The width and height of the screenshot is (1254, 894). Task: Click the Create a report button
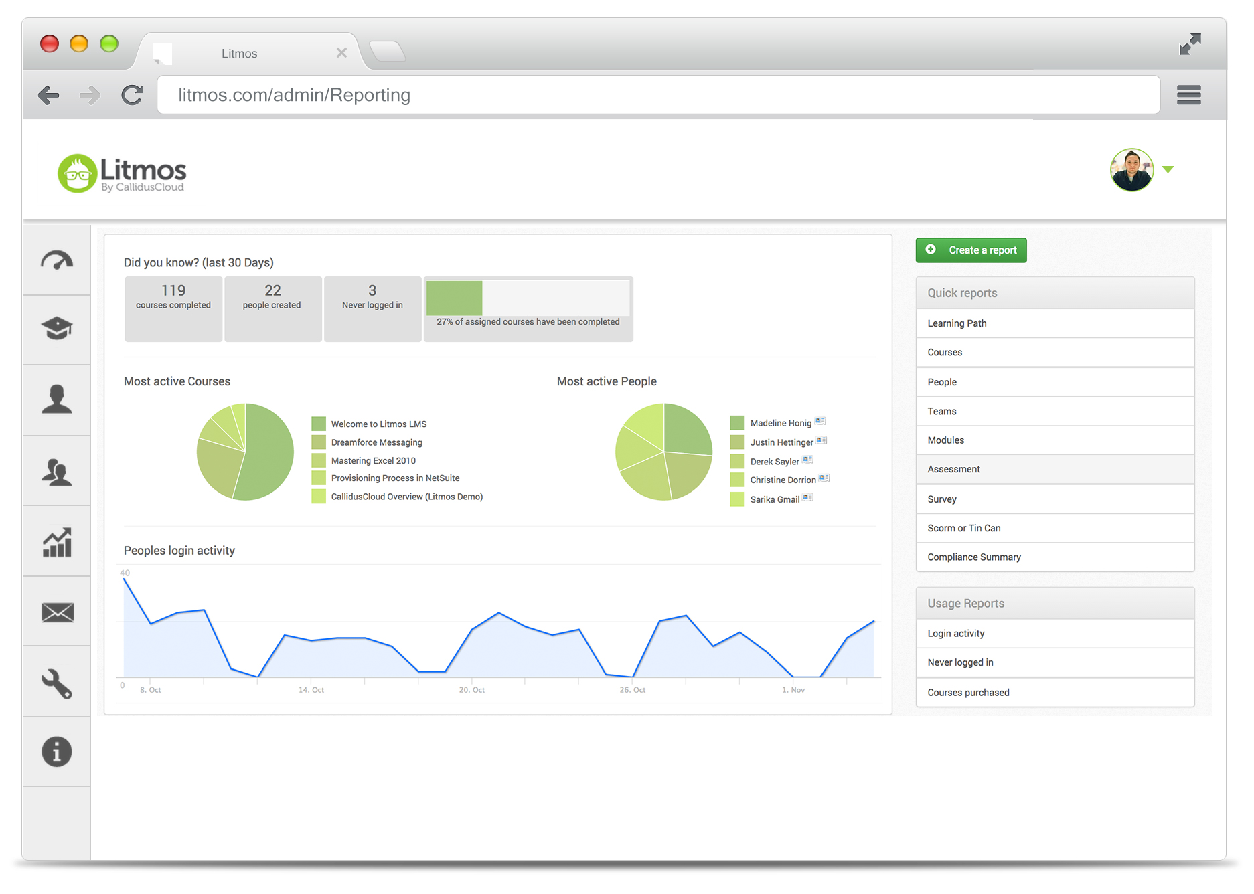(971, 250)
